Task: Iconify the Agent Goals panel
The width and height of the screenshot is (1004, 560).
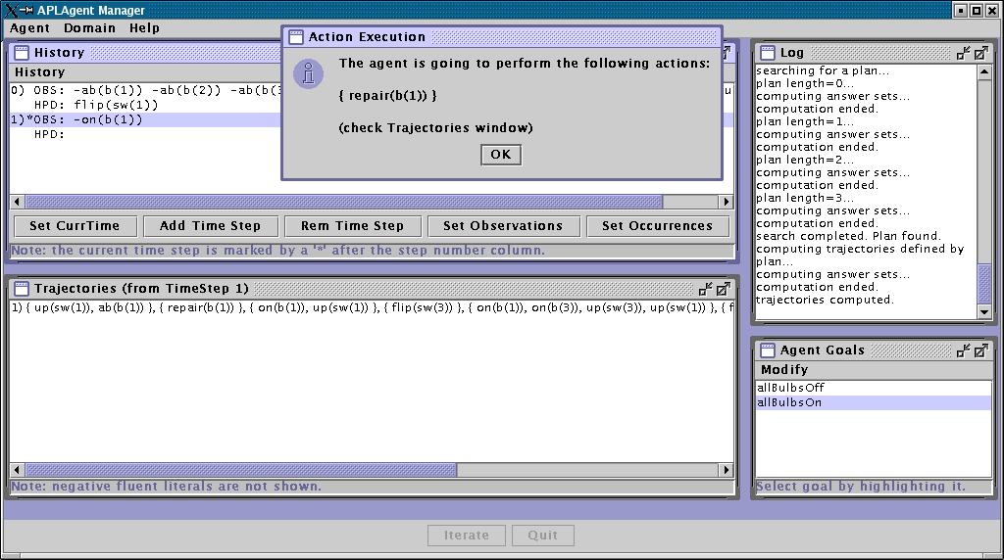Action: pos(964,350)
